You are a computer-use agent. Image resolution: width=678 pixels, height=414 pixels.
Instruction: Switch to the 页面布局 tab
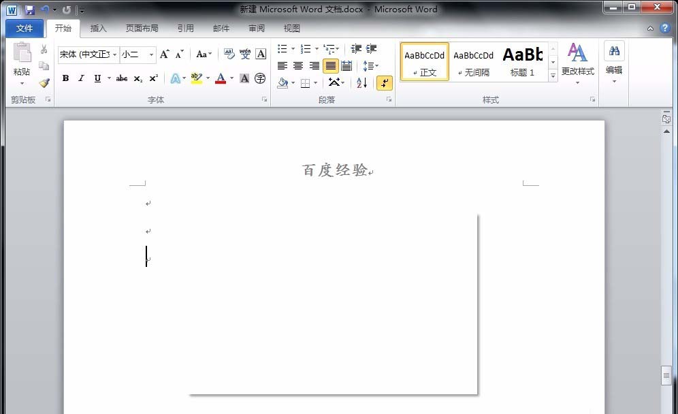pyautogui.click(x=142, y=29)
